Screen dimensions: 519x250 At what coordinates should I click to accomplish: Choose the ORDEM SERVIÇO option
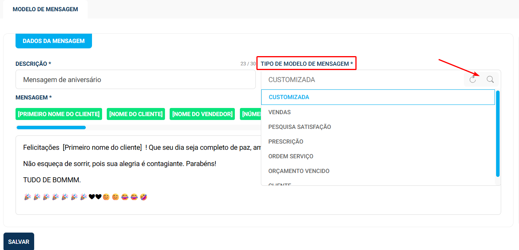pos(291,156)
